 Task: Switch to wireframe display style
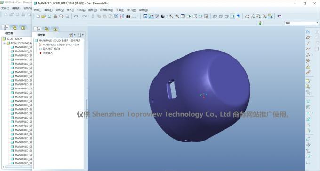215,16
